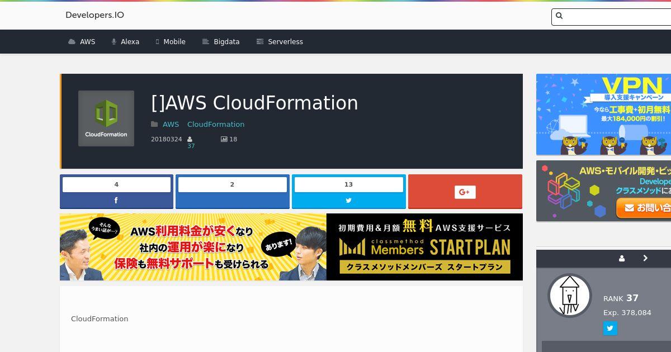
Task: Open the classmethod Members START PLAN banner
Action: coord(291,247)
